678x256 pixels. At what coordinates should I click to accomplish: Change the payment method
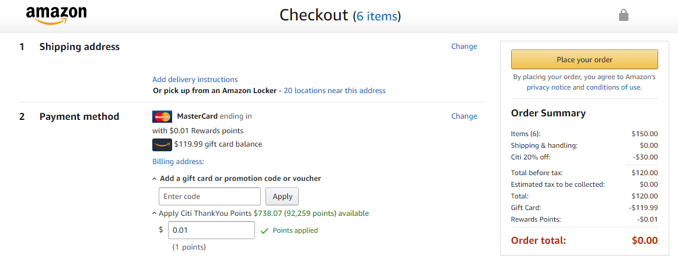(x=464, y=116)
